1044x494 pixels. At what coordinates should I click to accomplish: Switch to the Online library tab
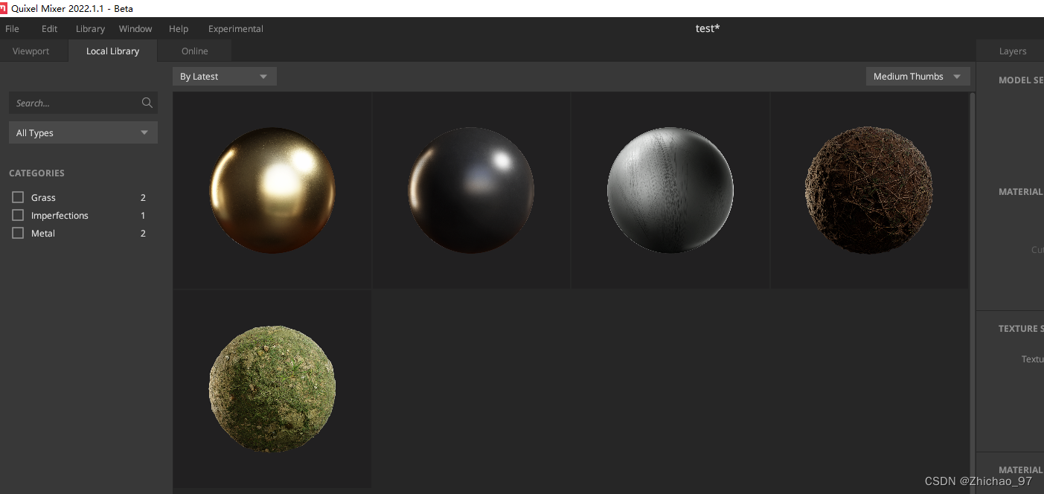194,51
